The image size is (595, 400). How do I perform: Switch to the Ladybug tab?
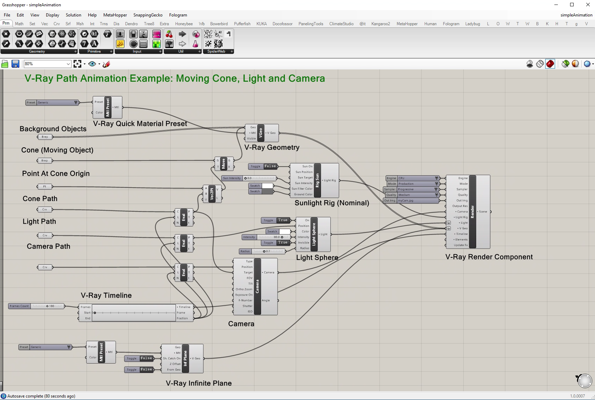tap(472, 24)
